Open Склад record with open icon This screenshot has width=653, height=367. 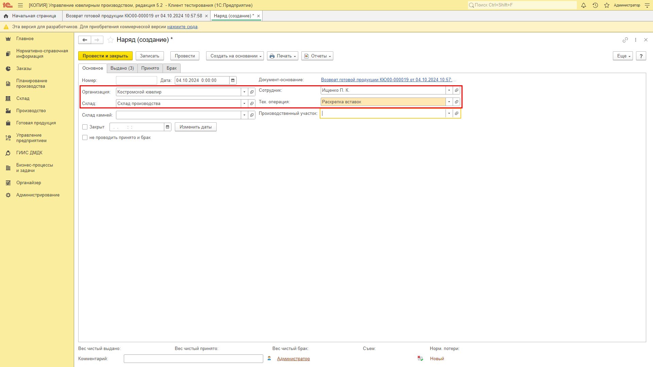click(x=252, y=104)
